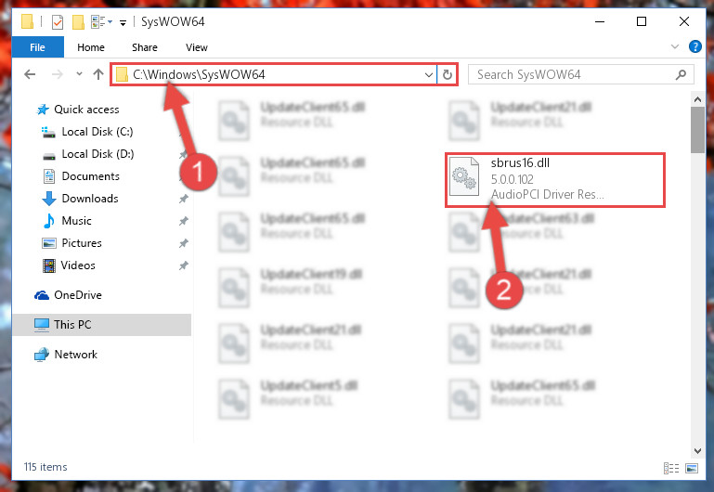Customize Quick Access Toolbar dropdown
The image size is (714, 492).
pyautogui.click(x=123, y=22)
